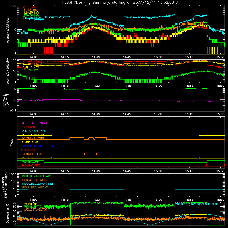Click the REAR_DEC_WEIGHT legend label
228x228 pixels.
(35, 188)
